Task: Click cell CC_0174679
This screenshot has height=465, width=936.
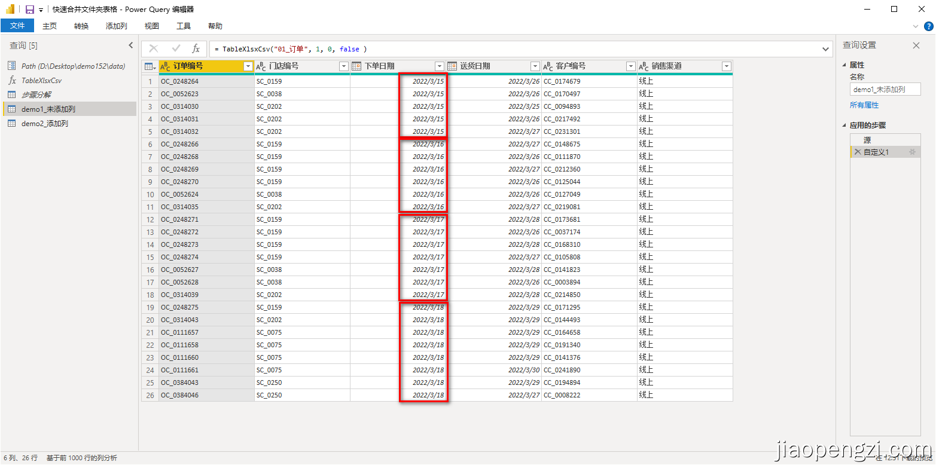Action: click(x=589, y=81)
